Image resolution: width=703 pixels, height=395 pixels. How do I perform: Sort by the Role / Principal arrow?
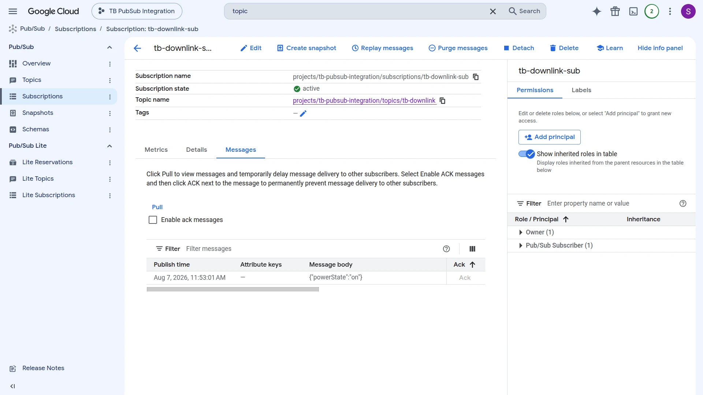point(566,219)
